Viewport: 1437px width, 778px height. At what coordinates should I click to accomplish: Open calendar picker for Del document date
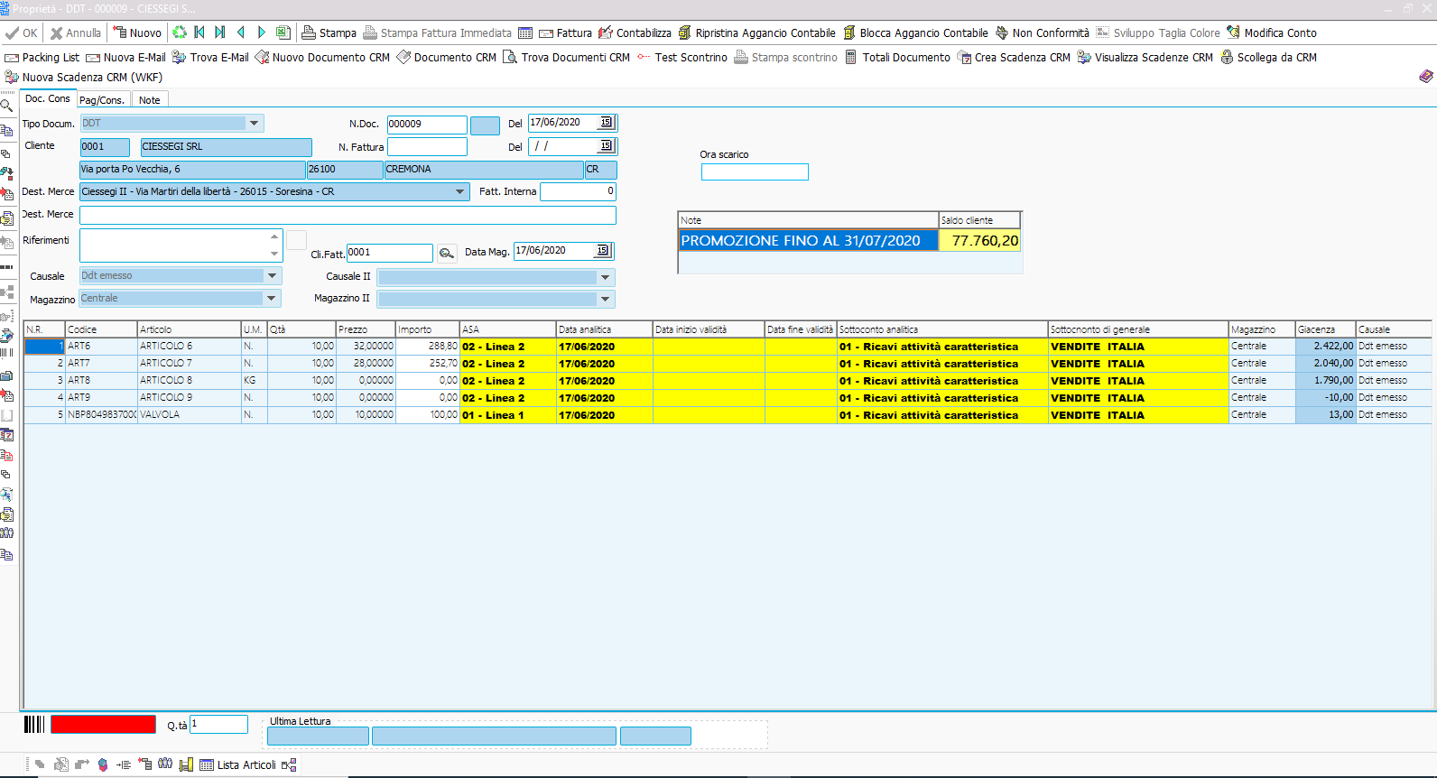[606, 123]
